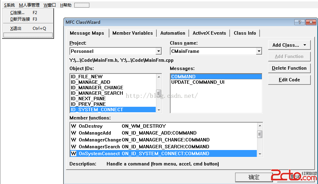Viewport: 318px width, 184px height.
Task: Click Object IDs scrollbar up arrow
Action: [159, 77]
